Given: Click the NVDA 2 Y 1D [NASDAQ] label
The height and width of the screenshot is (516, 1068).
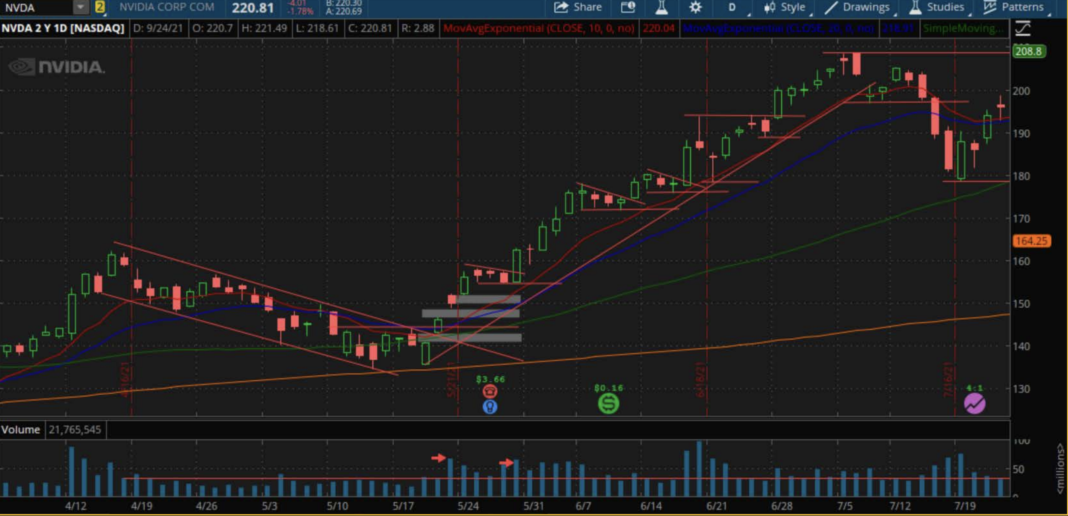Looking at the screenshot, I should click(63, 28).
